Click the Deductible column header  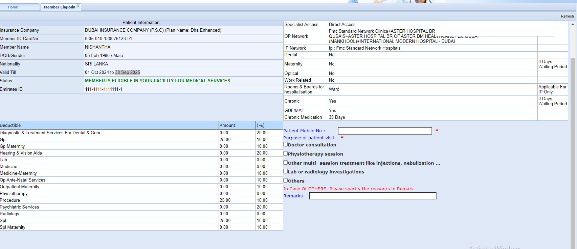tap(10, 126)
